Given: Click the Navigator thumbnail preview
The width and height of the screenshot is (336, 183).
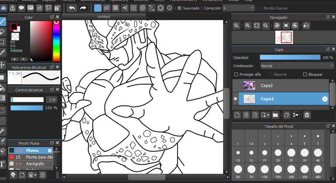Looking at the screenshot, I should [284, 37].
